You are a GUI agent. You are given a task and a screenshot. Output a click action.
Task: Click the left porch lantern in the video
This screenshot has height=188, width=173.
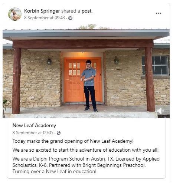(x=49, y=61)
